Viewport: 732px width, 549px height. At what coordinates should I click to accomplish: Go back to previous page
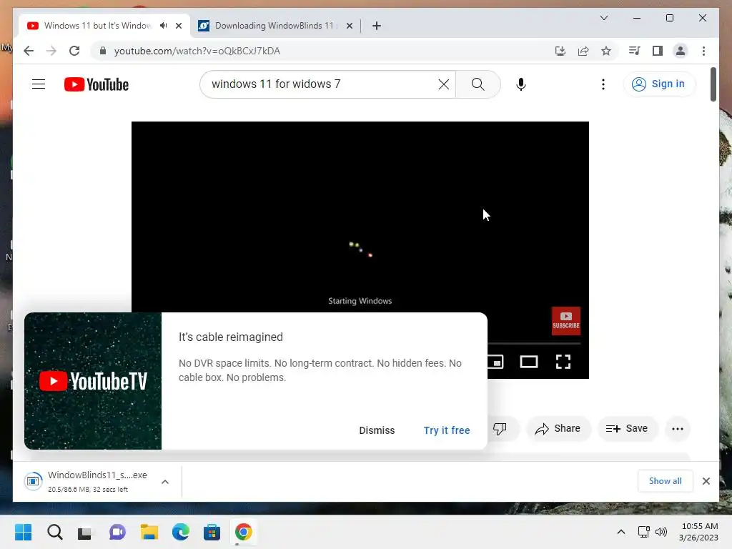[29, 51]
